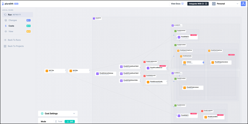Click the PluralithAutoScaling cost badge
Screen dimensions: 248x124
tap(231, 55)
